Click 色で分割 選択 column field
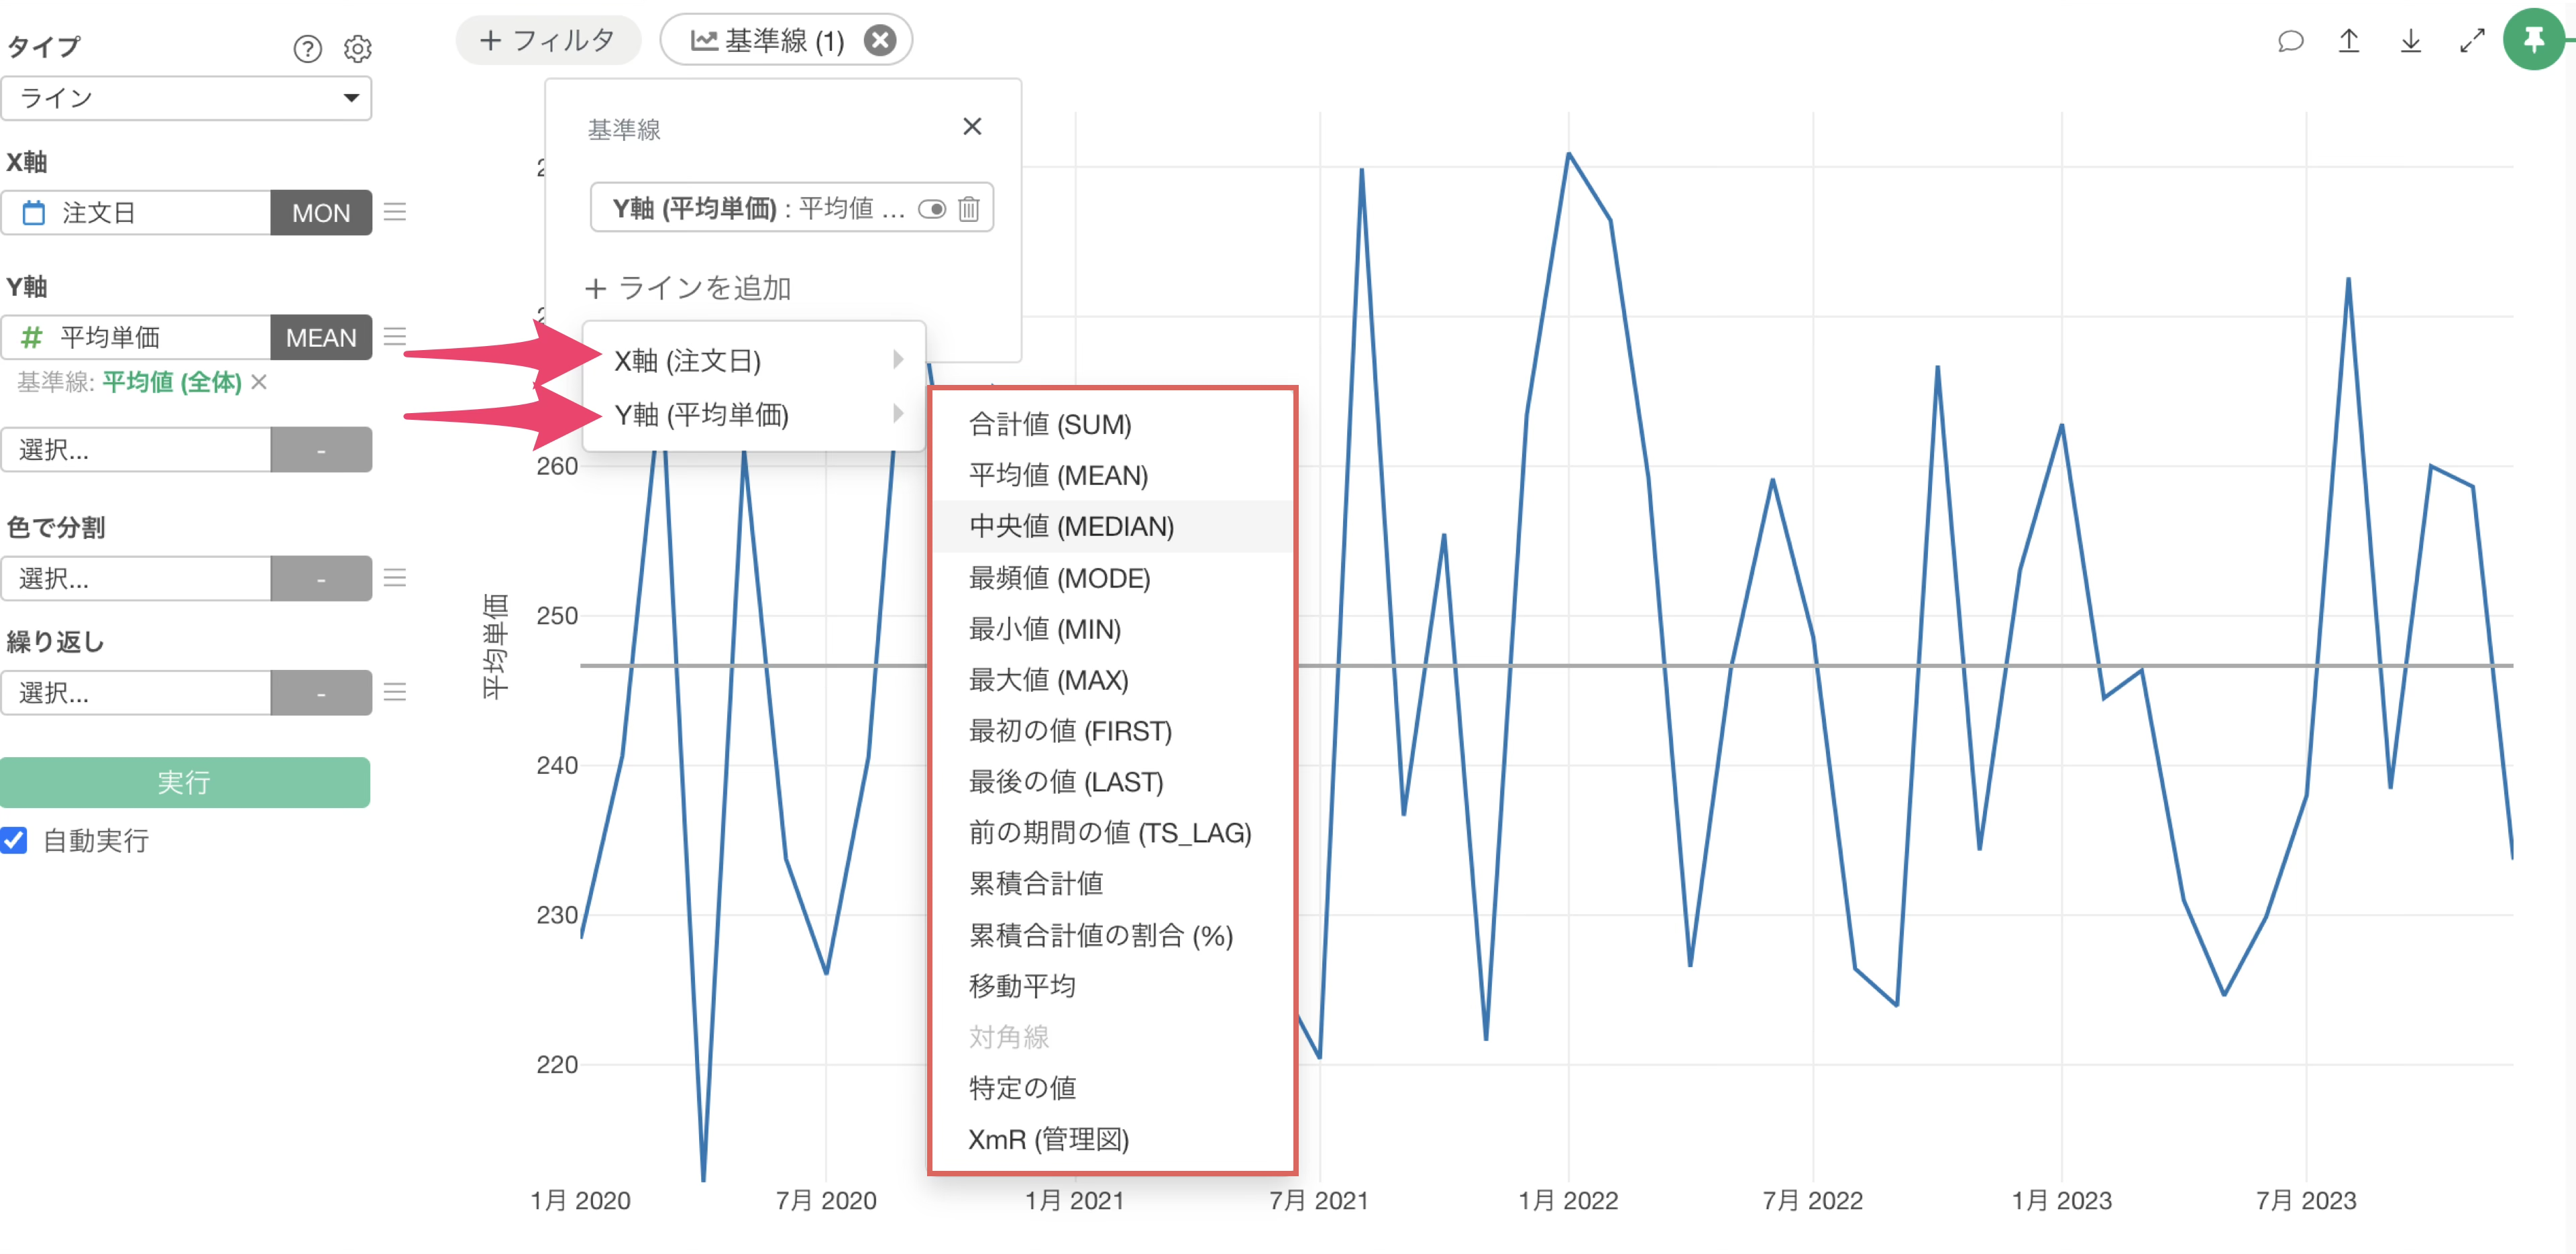This screenshot has height=1254, width=2576. tap(136, 578)
